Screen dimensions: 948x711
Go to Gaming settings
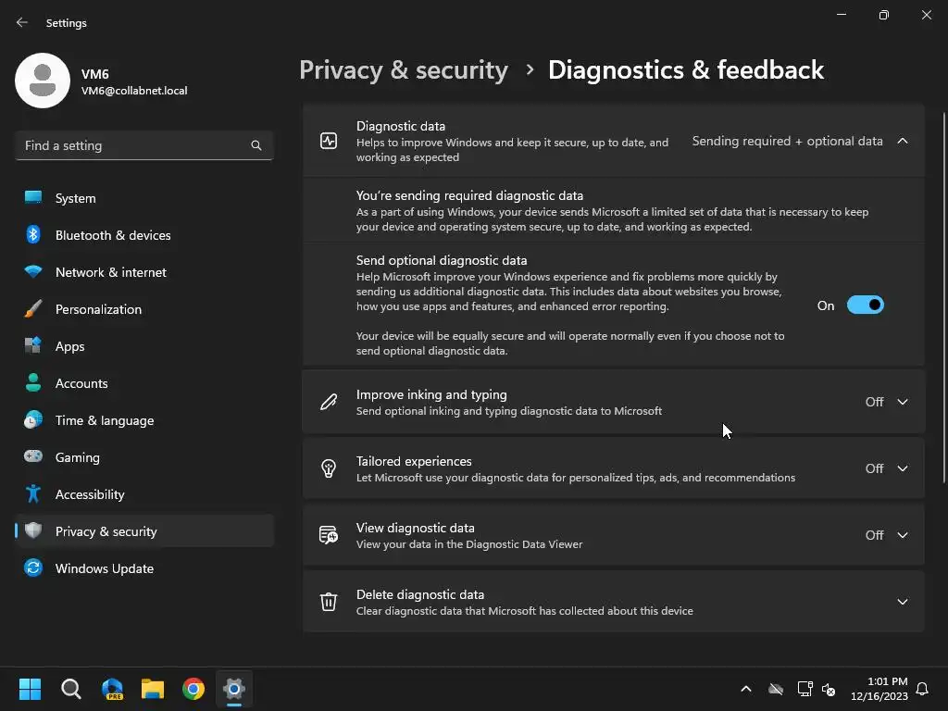tap(144, 457)
